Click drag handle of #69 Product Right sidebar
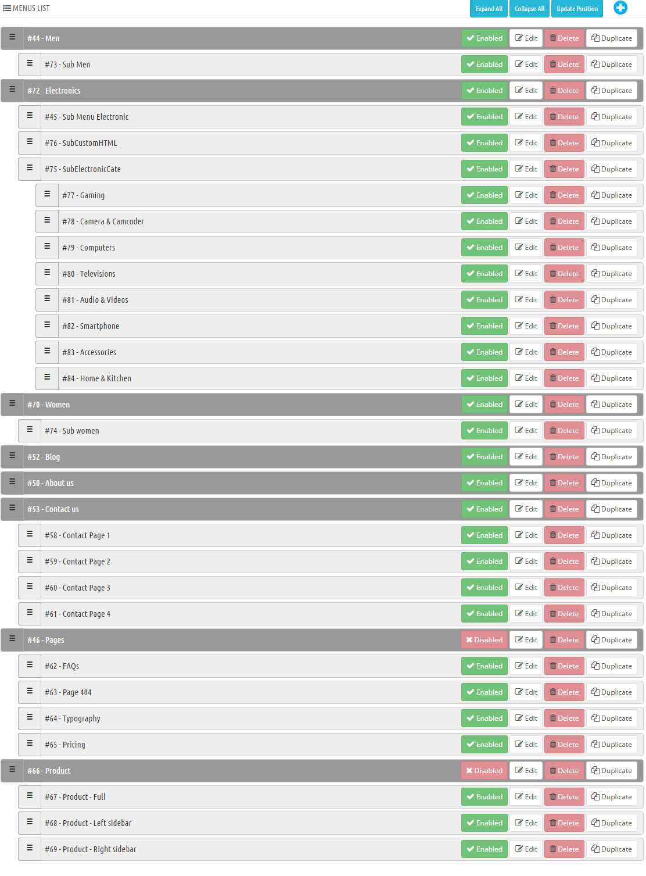 (x=30, y=848)
